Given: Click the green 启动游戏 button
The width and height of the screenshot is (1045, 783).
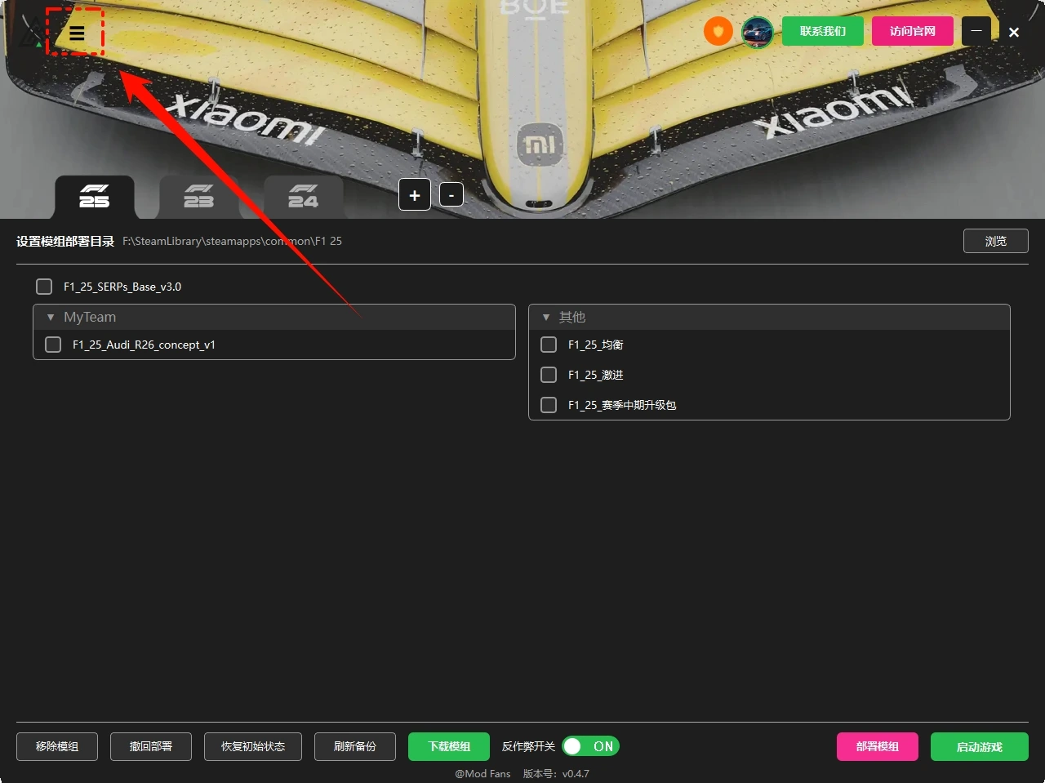Looking at the screenshot, I should tap(979, 746).
